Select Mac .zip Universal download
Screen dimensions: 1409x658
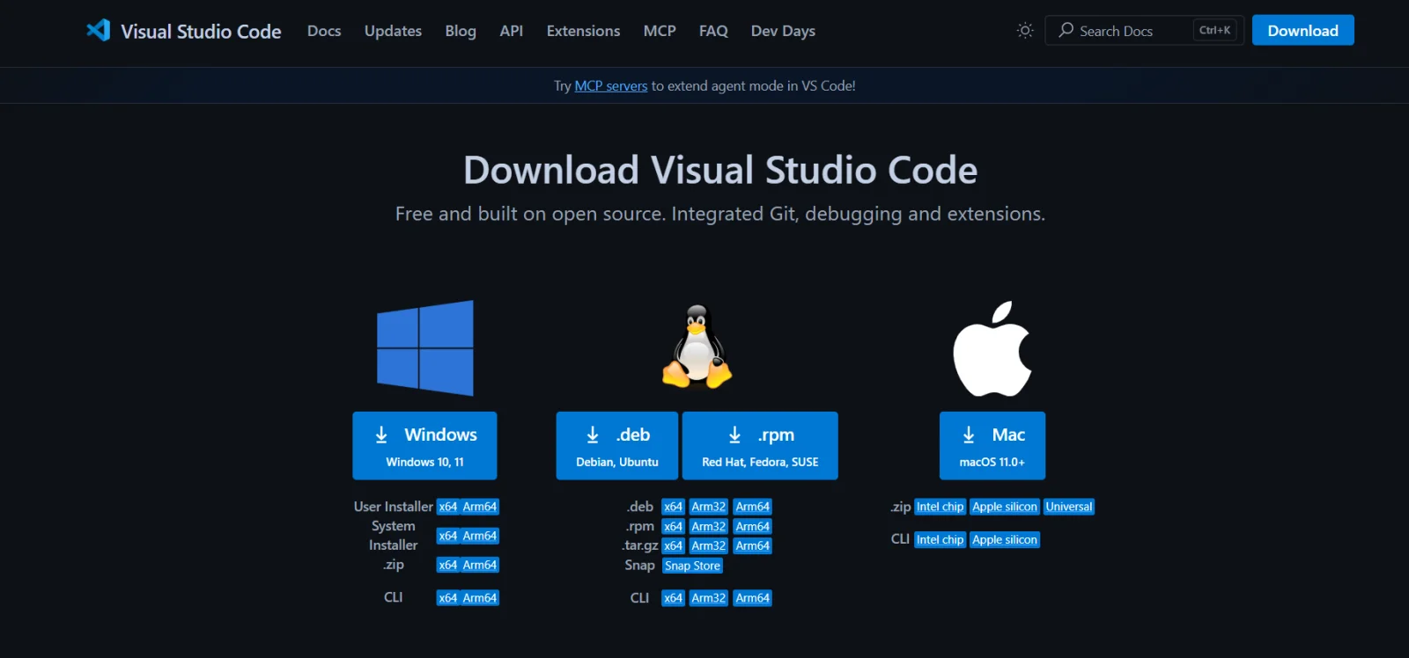(x=1069, y=507)
